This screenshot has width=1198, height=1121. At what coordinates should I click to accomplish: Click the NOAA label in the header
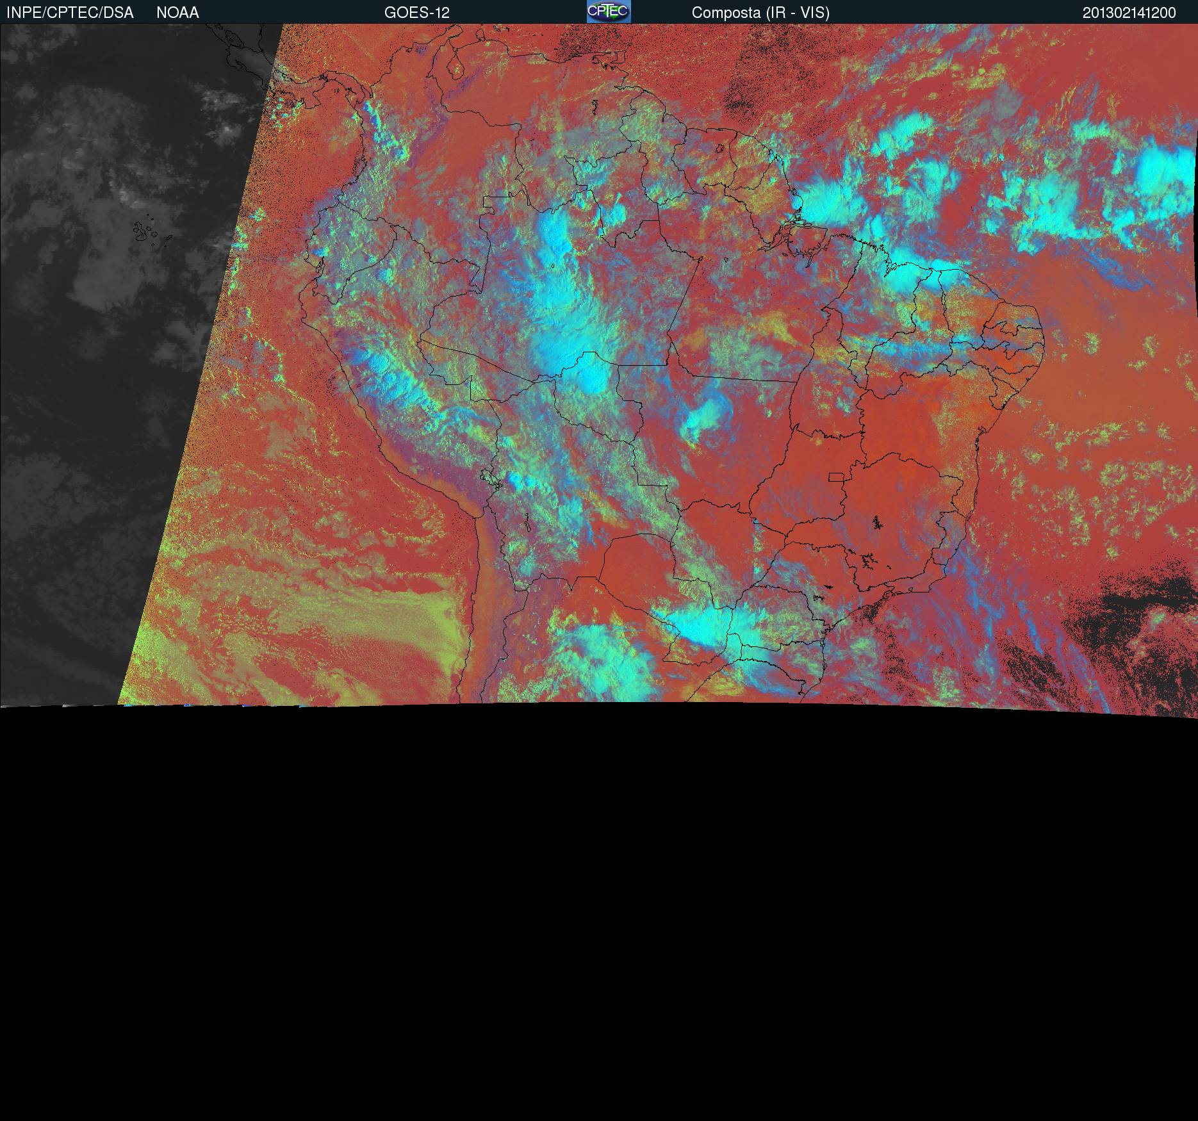click(177, 13)
